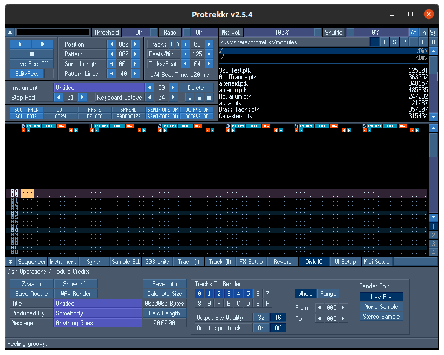Click the Tracks insert 'I' button
This screenshot has width=444, height=355.
coord(171,44)
